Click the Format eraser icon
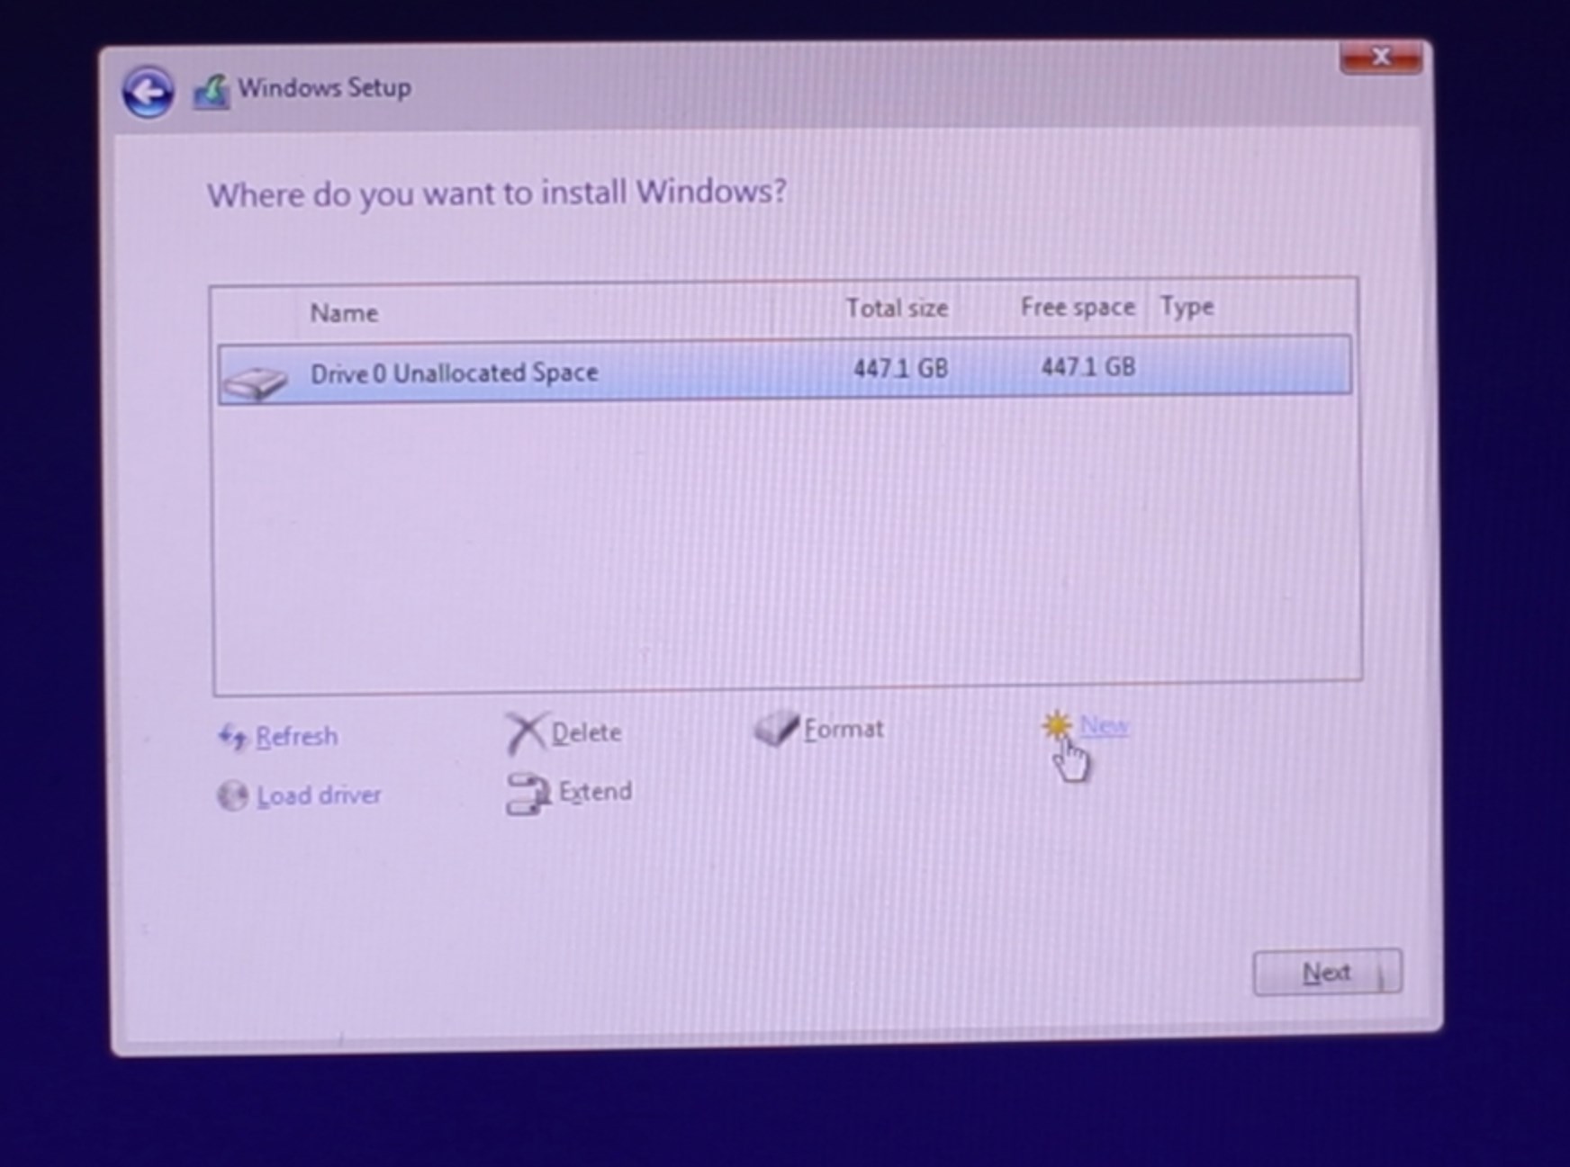1570x1167 pixels. 776,728
